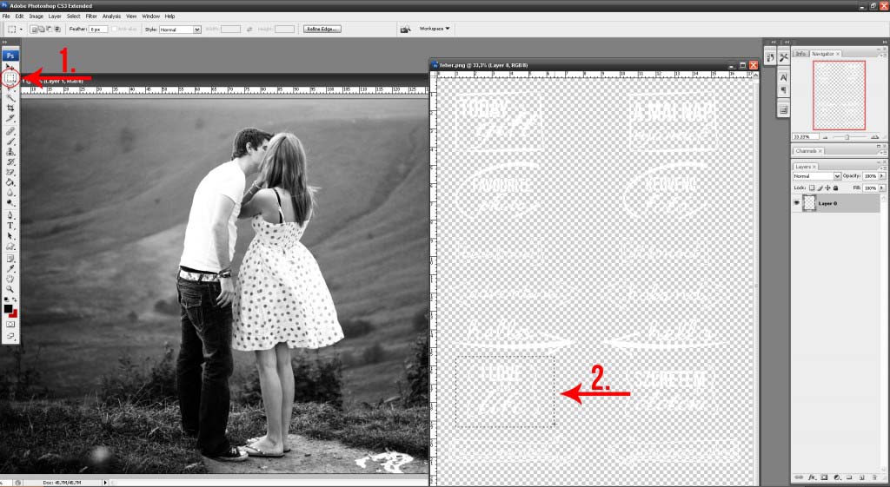Toggle the Lock all padlock icon
The height and width of the screenshot is (487, 890).
[x=835, y=188]
